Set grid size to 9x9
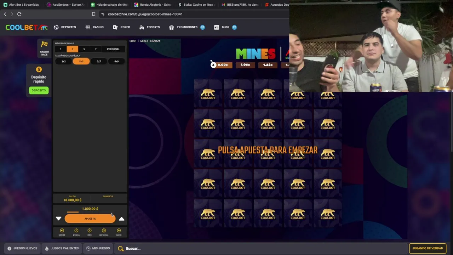Screen dimensions: 453x255 [x=116, y=61]
